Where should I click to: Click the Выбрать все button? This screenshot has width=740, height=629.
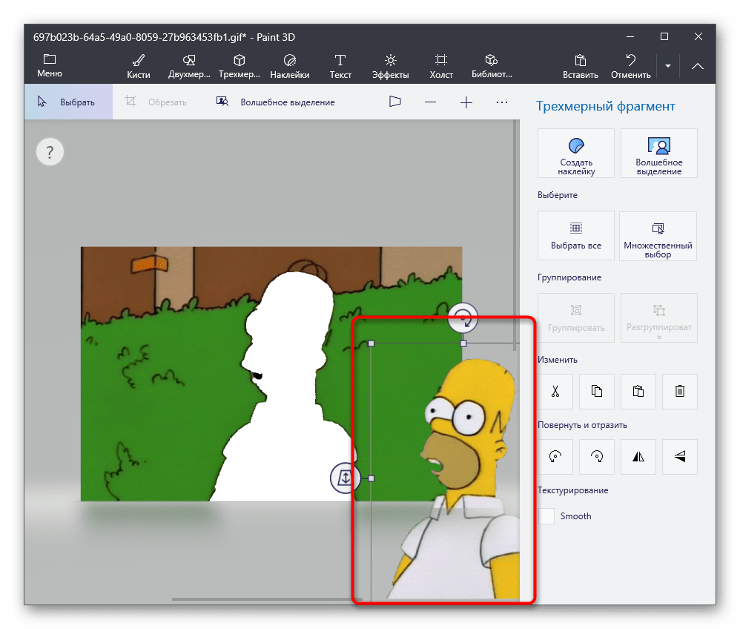576,236
